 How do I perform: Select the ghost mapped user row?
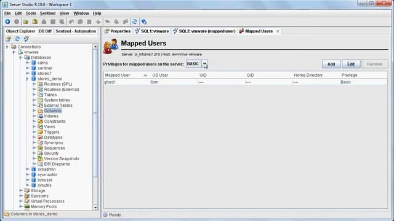point(246,82)
